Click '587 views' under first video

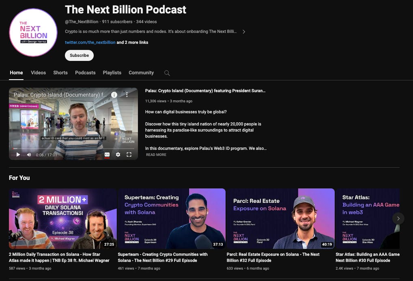click(x=17, y=268)
